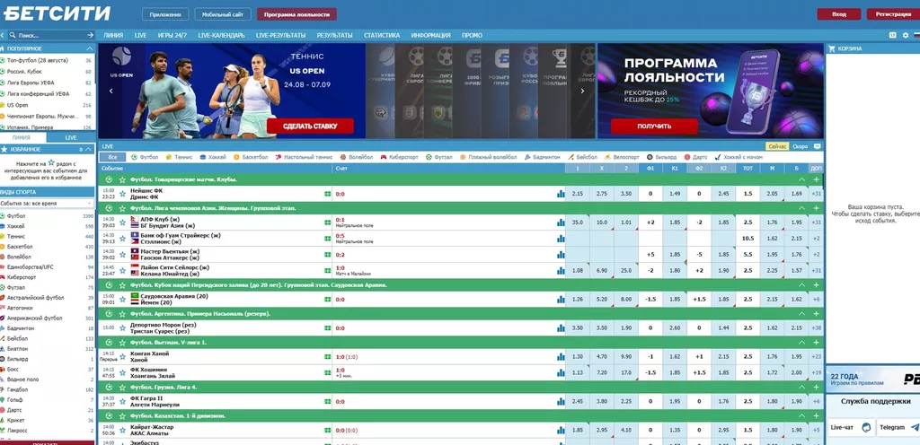
Task: Click the Мобильный сайт button
Action: [x=223, y=14]
